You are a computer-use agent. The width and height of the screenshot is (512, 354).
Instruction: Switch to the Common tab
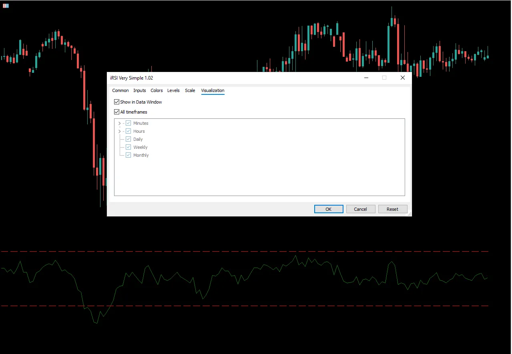tap(120, 90)
